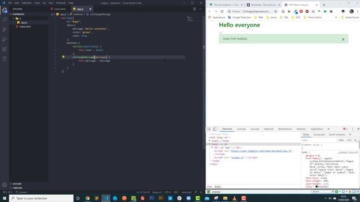The image size is (360, 202).
Task: Open the Search view in VS Code activity bar
Action: pos(4,20)
